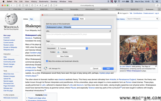Show the tab overview button
This screenshot has height=101, width=161.
pyautogui.click(x=157, y=5)
